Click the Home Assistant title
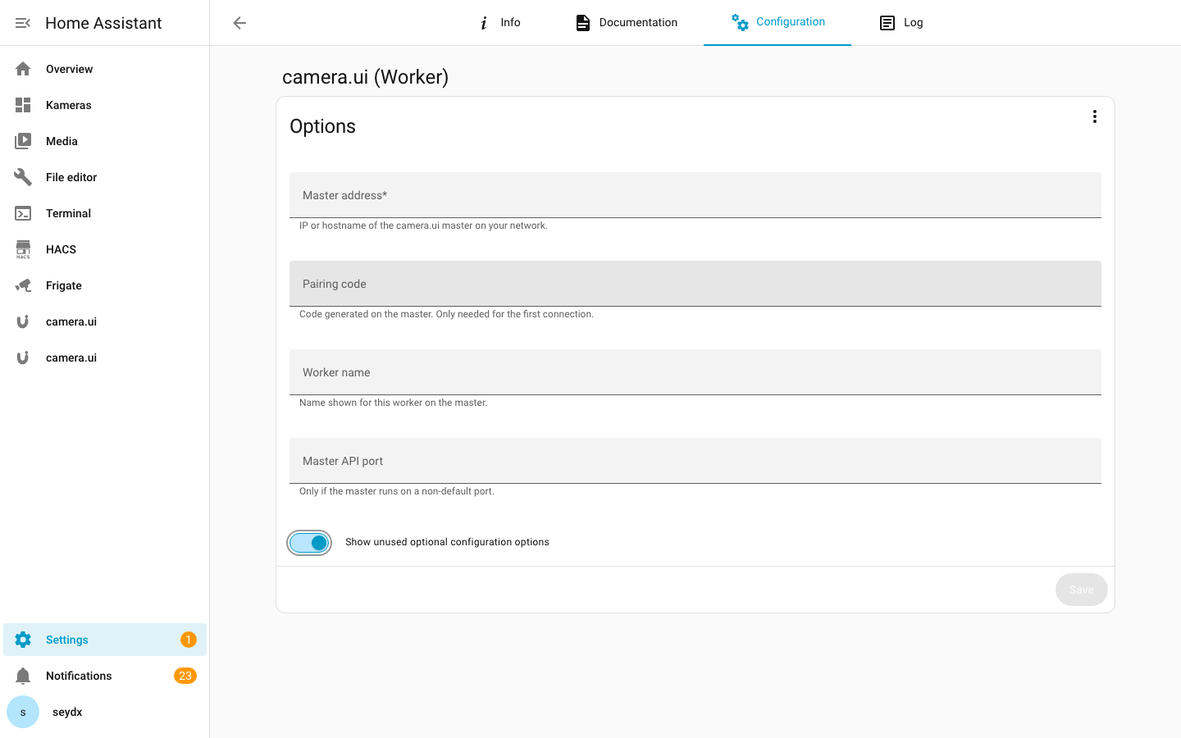The image size is (1181, 738). pos(103,23)
